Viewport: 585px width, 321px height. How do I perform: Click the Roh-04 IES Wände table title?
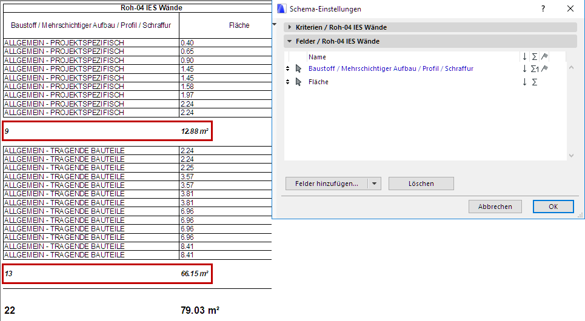point(152,8)
